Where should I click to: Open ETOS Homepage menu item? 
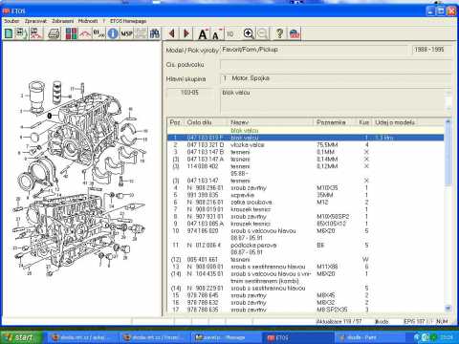128,21
